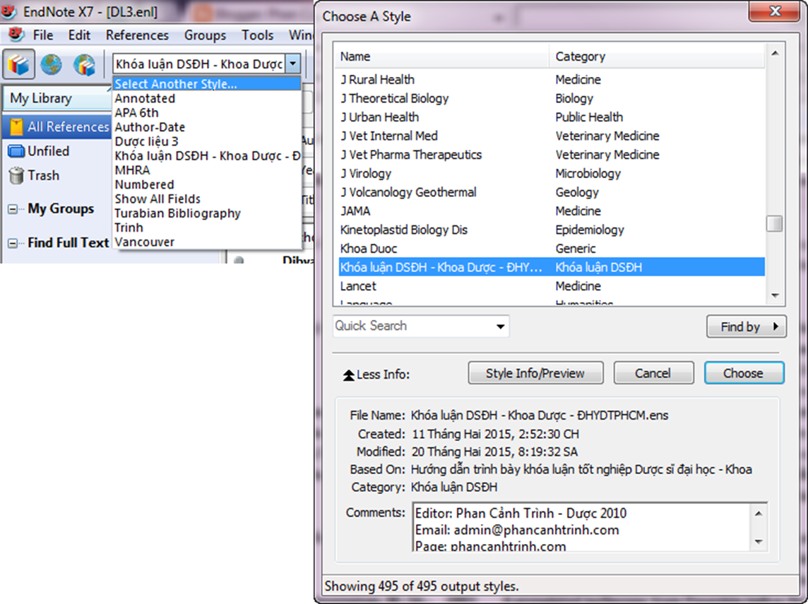Select Numbered style in dropdown list
This screenshot has width=808, height=604.
click(x=207, y=184)
